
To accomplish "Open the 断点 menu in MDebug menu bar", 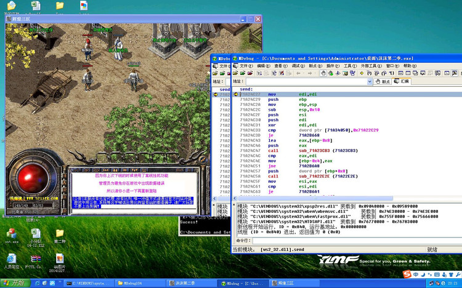I will pyautogui.click(x=315, y=66).
